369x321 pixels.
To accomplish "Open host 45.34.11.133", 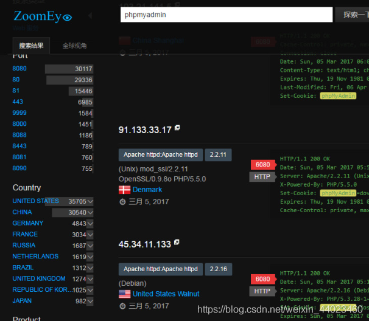I will pos(145,244).
